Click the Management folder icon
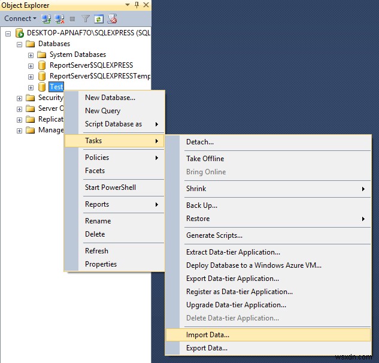The height and width of the screenshot is (363, 379). tap(31, 130)
